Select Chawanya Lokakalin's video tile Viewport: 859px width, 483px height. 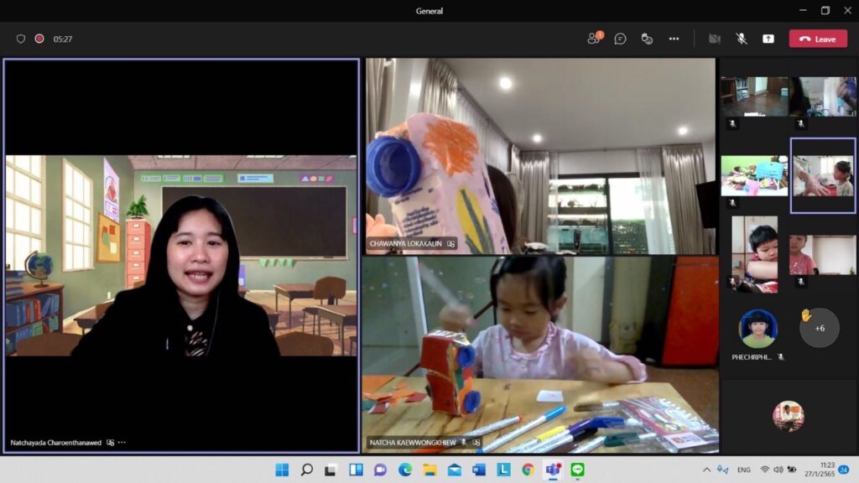(539, 155)
